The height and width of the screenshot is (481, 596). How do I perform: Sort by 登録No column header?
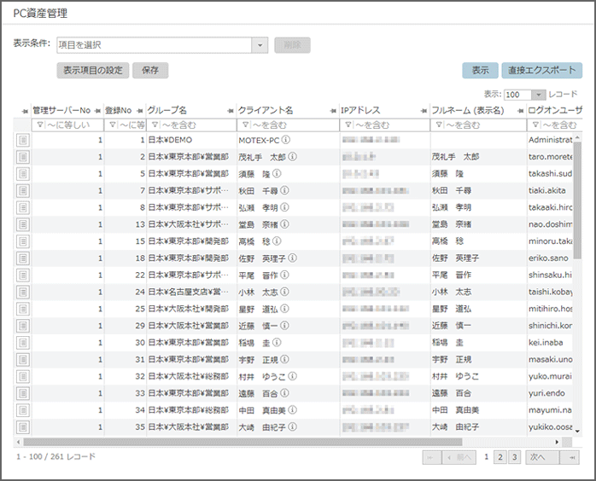[118, 111]
